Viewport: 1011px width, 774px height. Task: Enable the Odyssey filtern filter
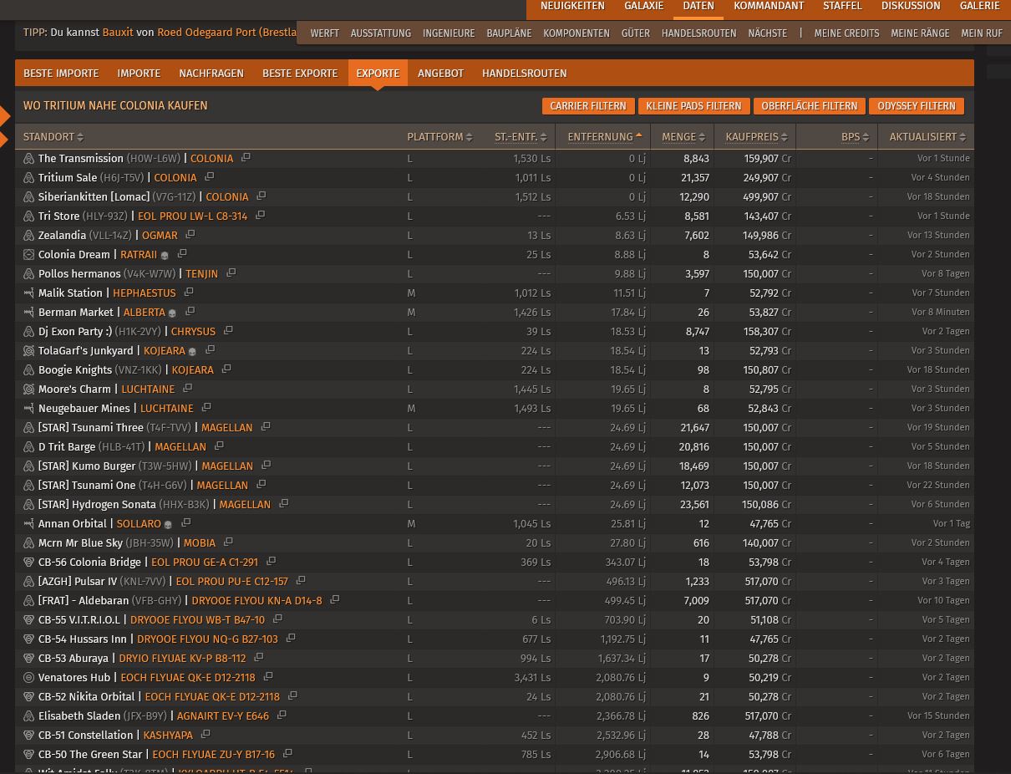click(x=916, y=106)
